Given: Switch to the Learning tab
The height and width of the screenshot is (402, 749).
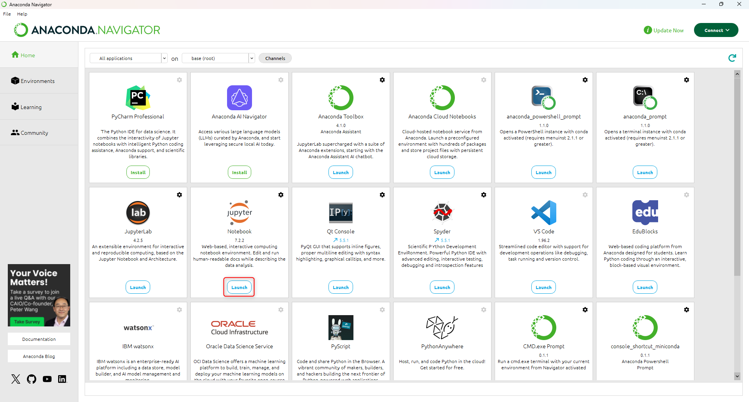Looking at the screenshot, I should point(39,107).
